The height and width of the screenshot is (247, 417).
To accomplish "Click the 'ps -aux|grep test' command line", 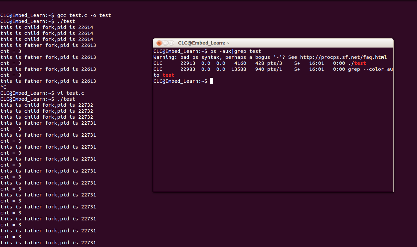I will coord(236,51).
